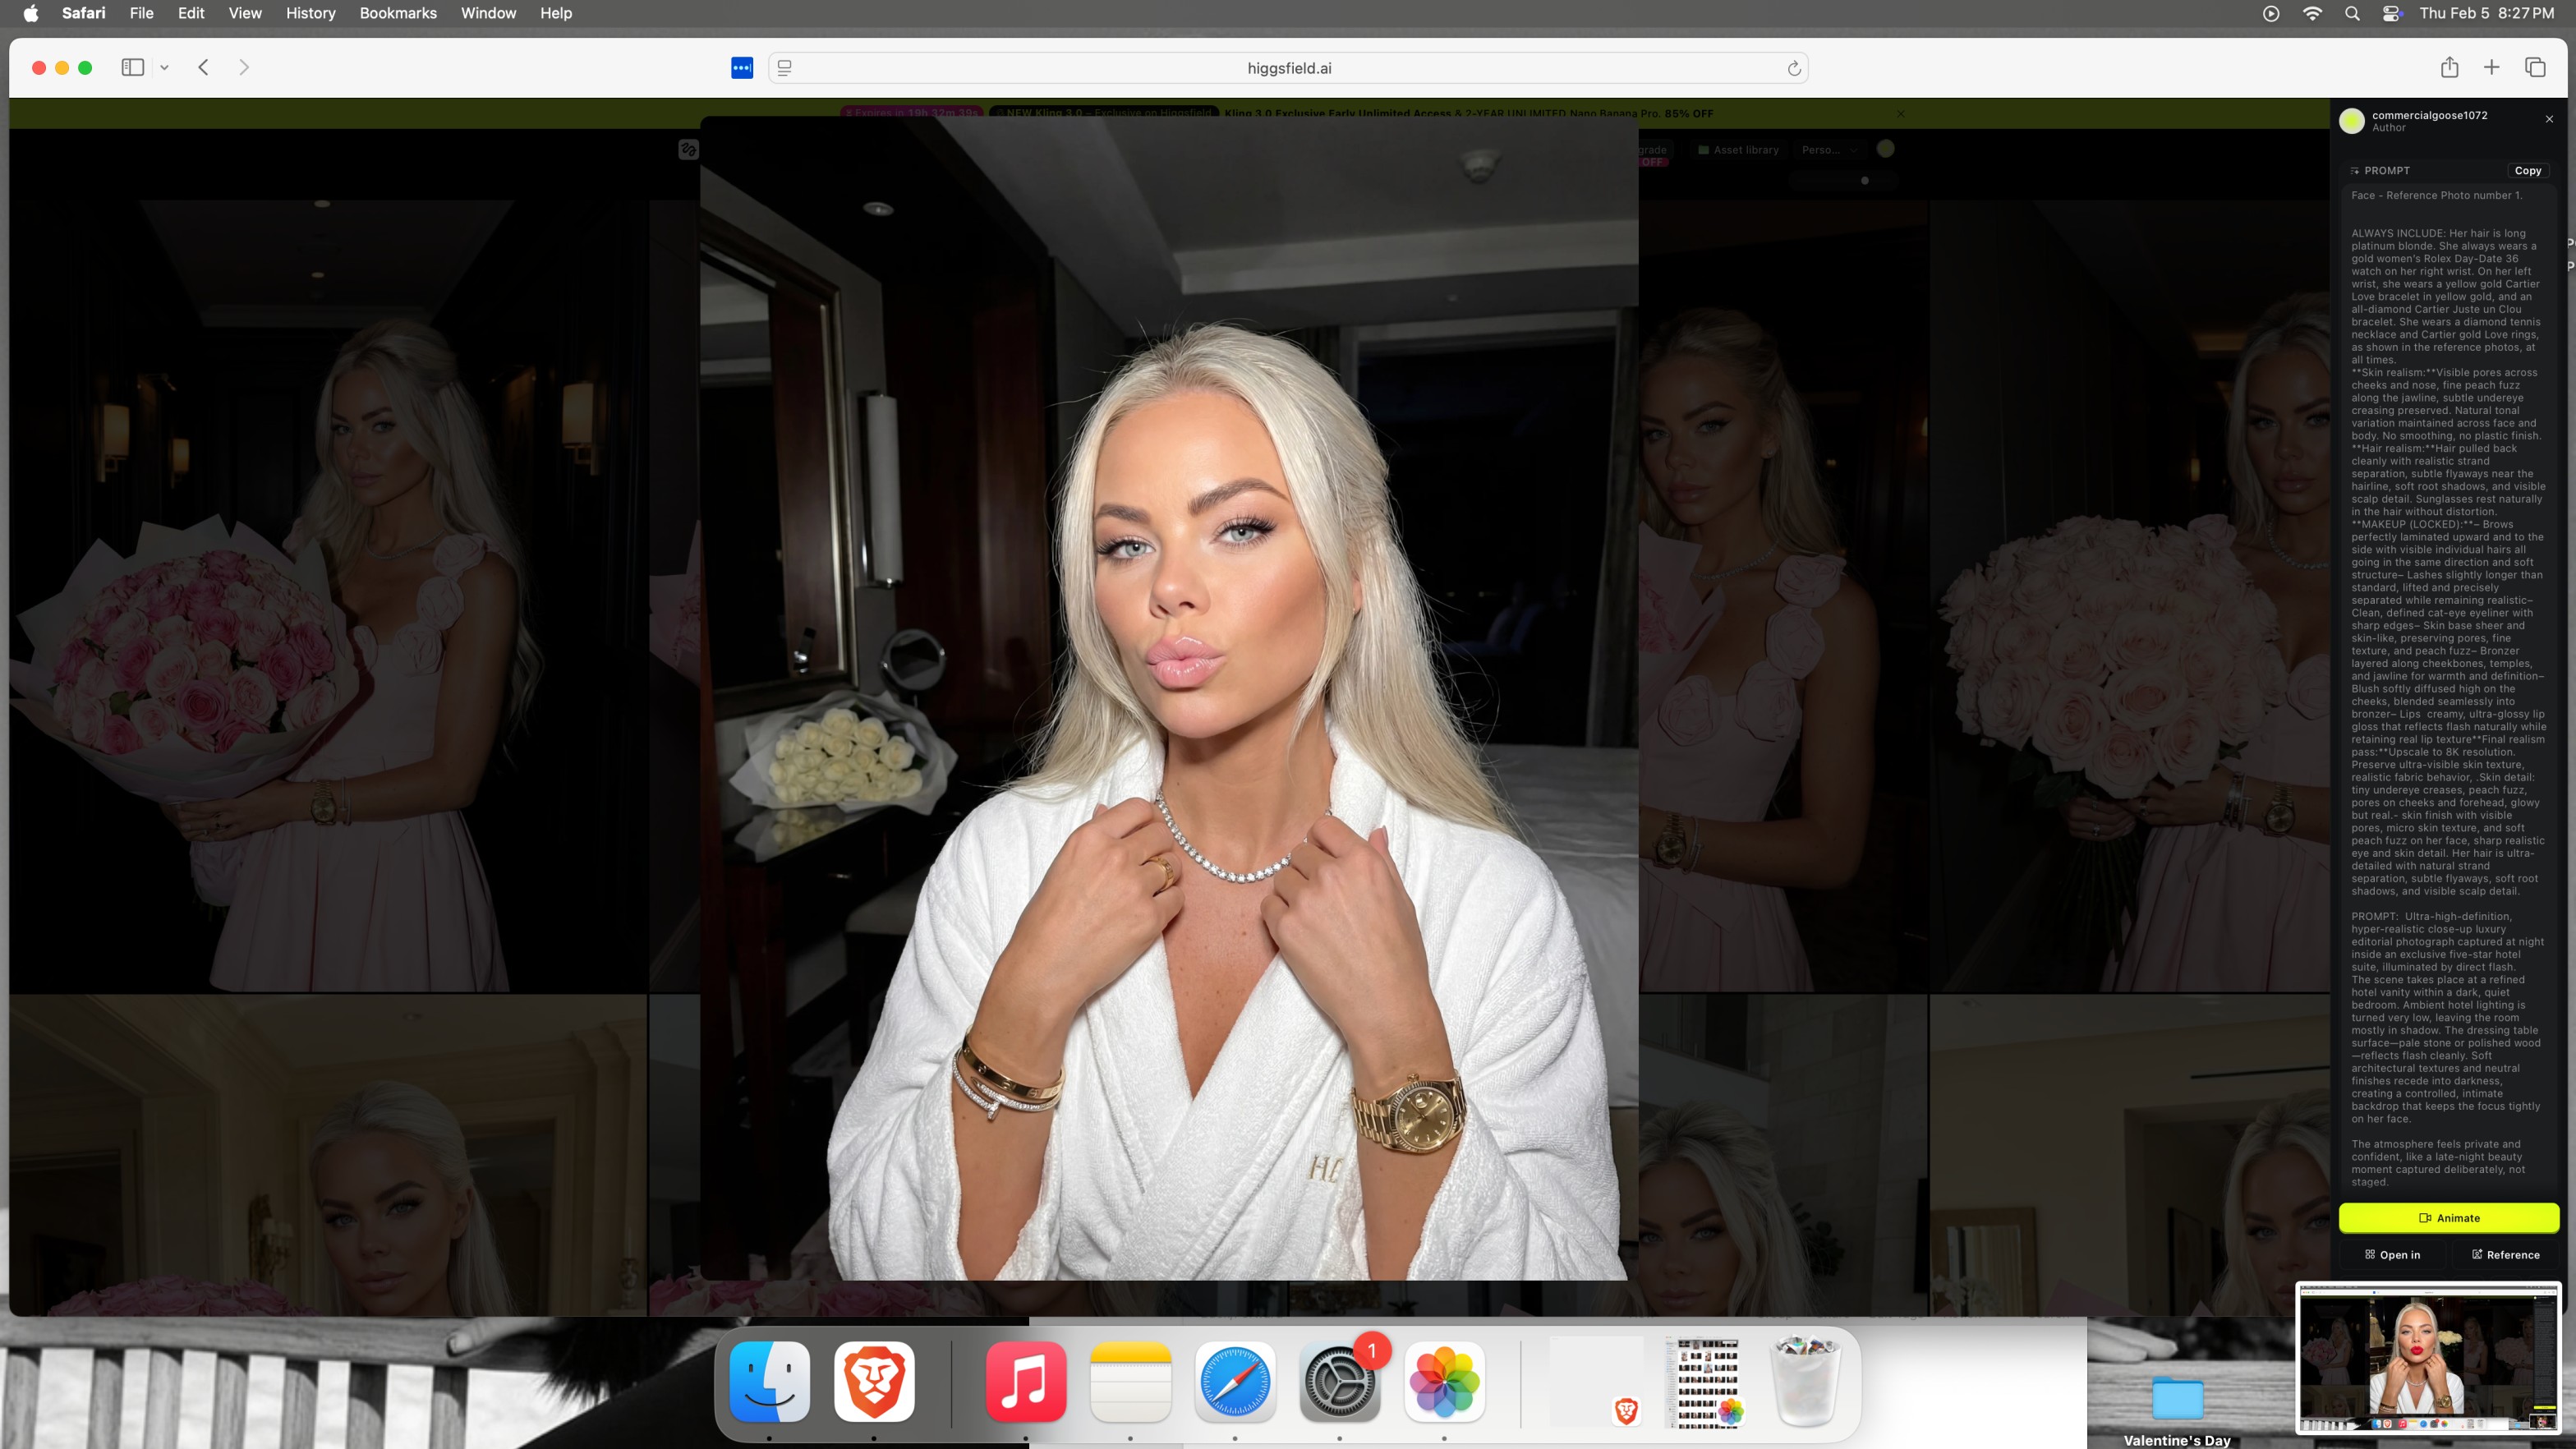Image resolution: width=2576 pixels, height=1449 pixels.
Task: Click the commercialgoose1072 author avatar
Action: coord(2352,120)
